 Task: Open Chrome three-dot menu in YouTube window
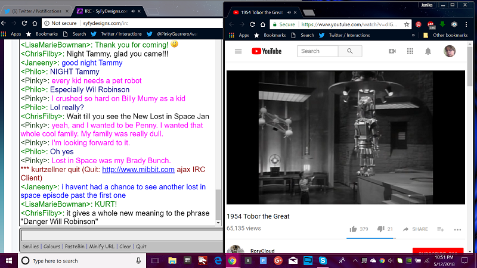pos(466,24)
